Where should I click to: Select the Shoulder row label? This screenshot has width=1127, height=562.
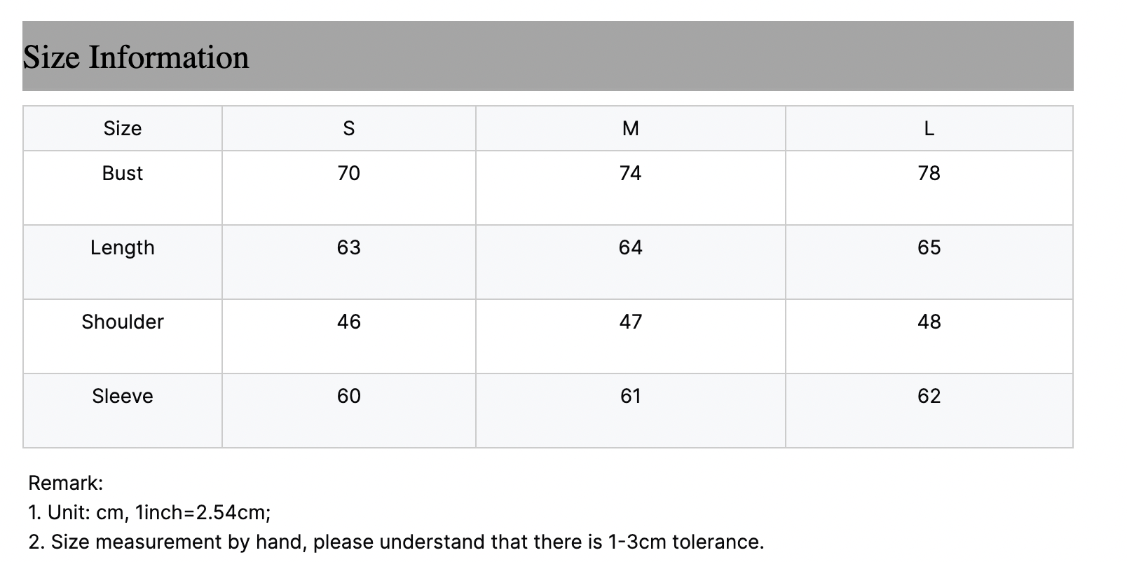tap(123, 322)
